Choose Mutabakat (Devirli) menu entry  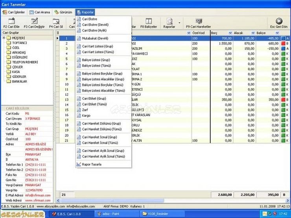point(95,38)
